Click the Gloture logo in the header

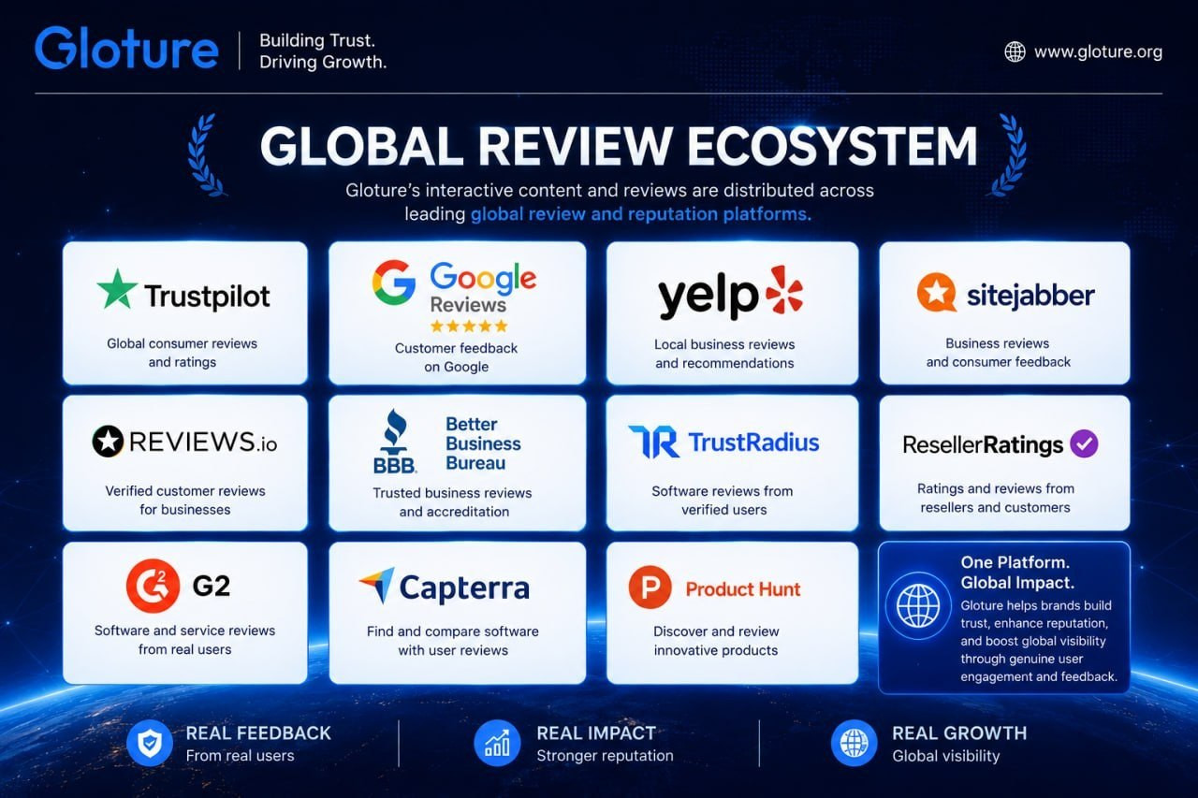[x=126, y=48]
